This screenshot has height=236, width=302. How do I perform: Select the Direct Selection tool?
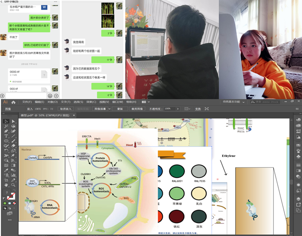coord(13,121)
